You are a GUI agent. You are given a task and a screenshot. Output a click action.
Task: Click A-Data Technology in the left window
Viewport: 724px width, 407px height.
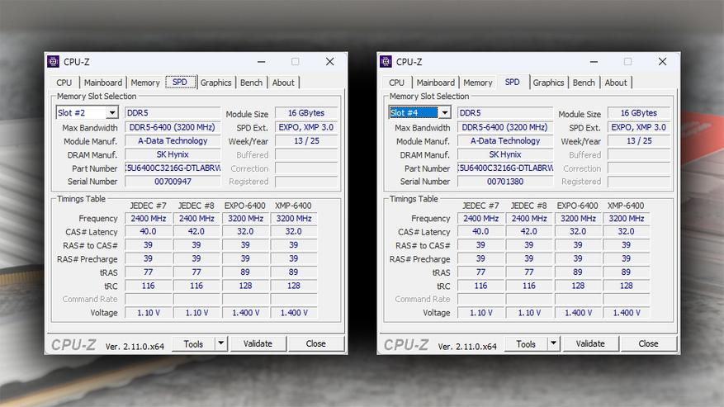point(173,141)
